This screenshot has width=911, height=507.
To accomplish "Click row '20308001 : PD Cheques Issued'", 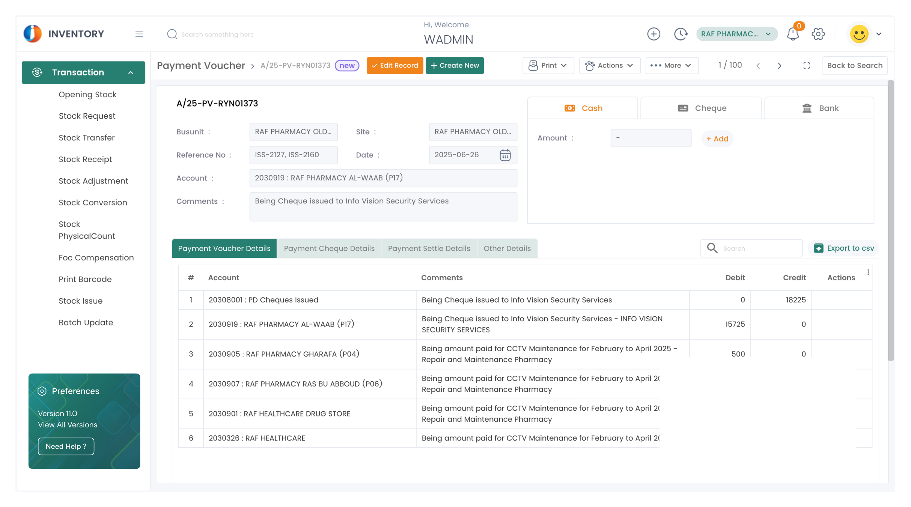I will coord(525,300).
